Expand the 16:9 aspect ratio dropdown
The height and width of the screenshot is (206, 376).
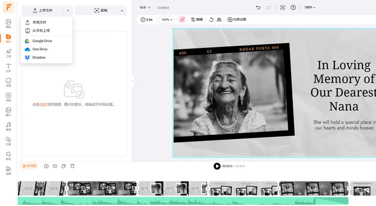tap(145, 7)
